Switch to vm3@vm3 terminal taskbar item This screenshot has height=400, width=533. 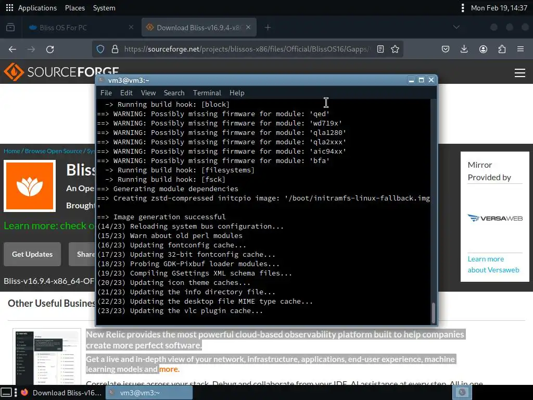click(x=149, y=393)
